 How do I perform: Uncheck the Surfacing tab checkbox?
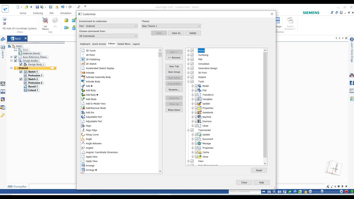coord(192,55)
